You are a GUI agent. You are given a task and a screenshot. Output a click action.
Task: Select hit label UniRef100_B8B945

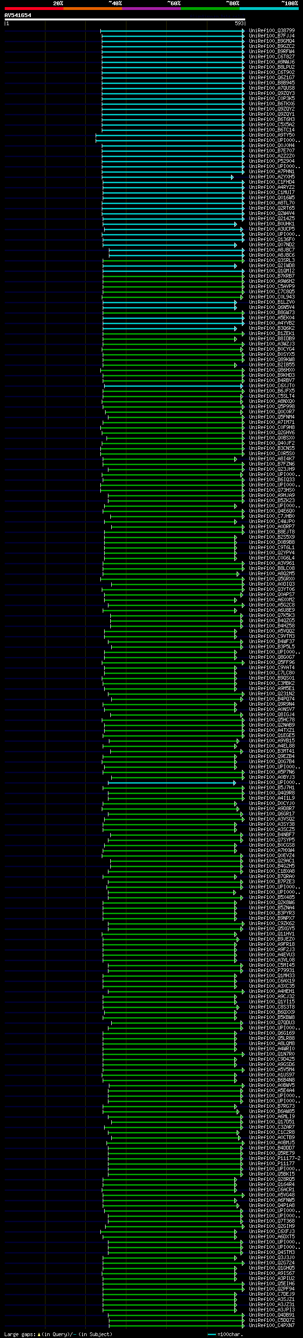(x=272, y=83)
